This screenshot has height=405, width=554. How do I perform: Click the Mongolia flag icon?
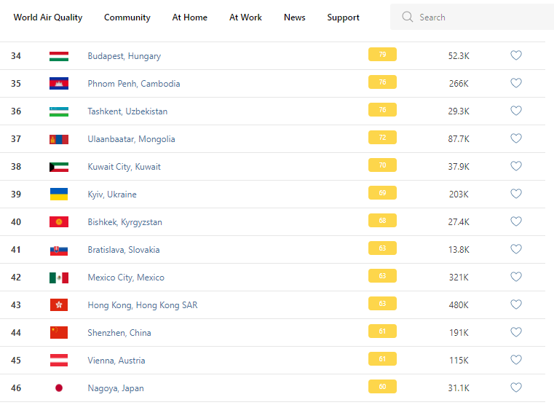tap(59, 139)
